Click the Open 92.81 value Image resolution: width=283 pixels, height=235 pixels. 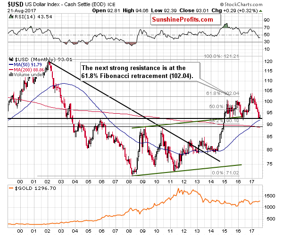106,11
